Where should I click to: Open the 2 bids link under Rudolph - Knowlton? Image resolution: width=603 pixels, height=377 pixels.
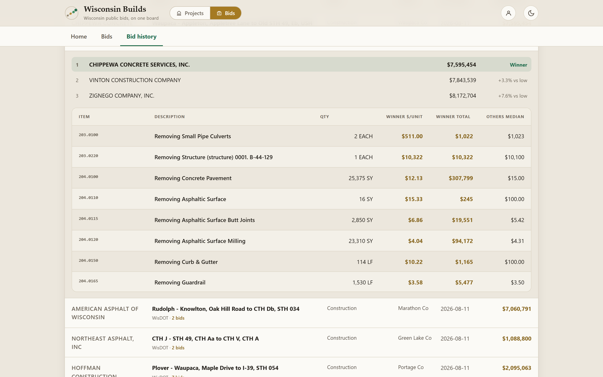pos(178,318)
